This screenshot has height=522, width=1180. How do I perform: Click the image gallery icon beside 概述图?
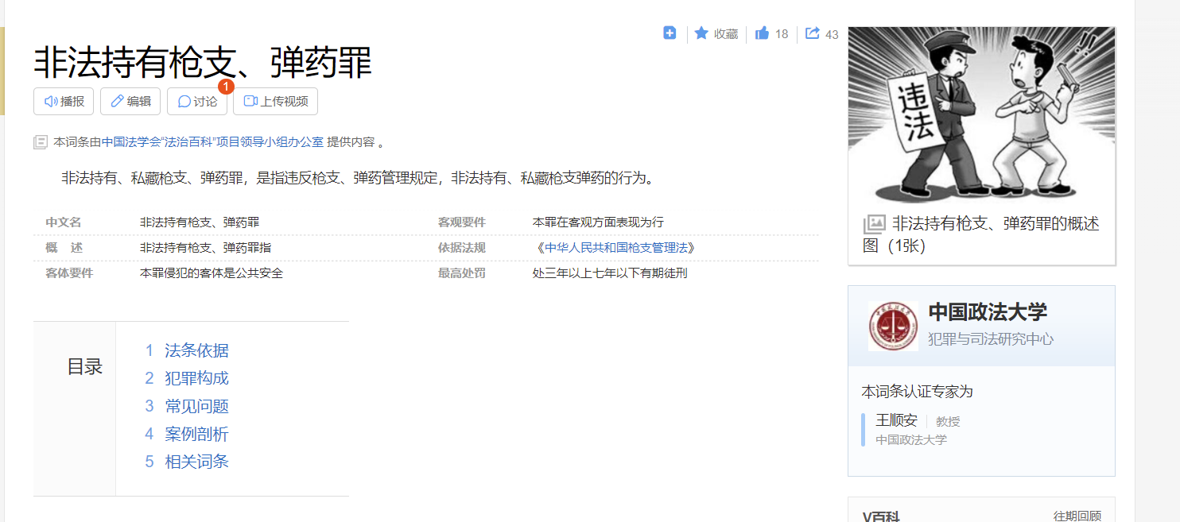875,224
